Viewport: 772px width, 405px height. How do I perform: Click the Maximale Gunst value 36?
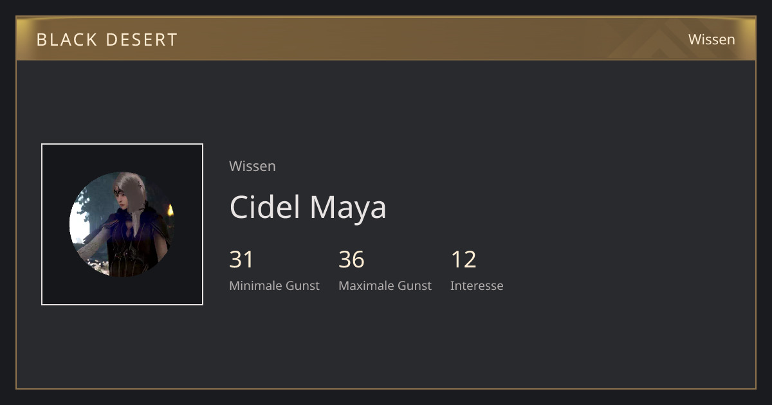[351, 259]
